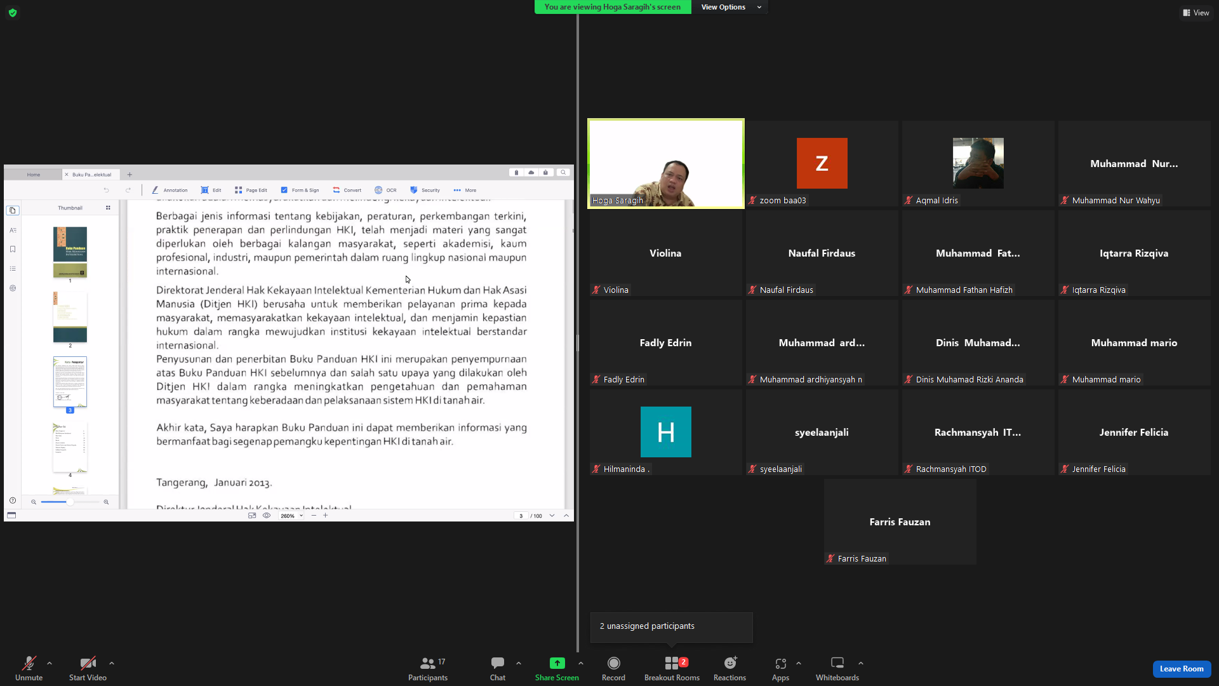Decrease document zoom with minus button
The width and height of the screenshot is (1219, 686).
(x=314, y=516)
